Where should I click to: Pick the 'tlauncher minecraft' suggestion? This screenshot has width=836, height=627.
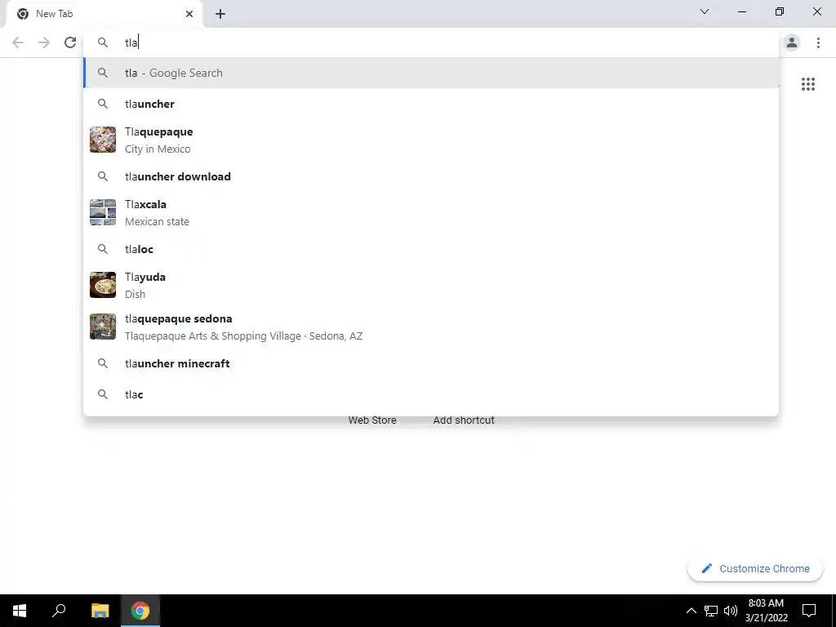click(431, 363)
